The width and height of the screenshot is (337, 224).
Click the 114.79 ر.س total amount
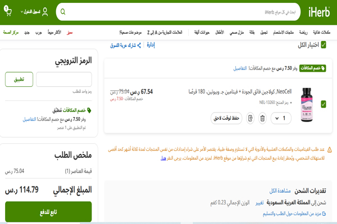(x=22, y=190)
